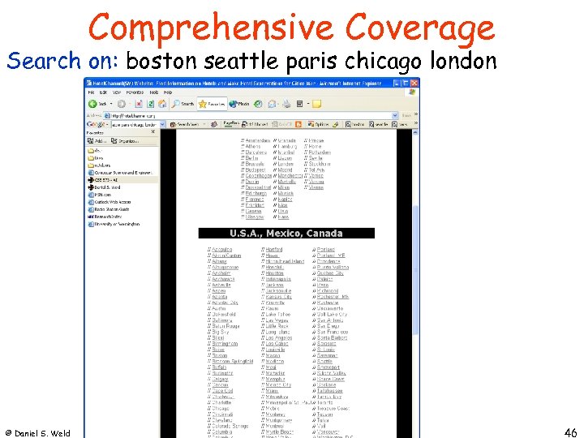This screenshot has width=584, height=438.
Task: Click Add... in Favorites panel
Action: (x=97, y=141)
